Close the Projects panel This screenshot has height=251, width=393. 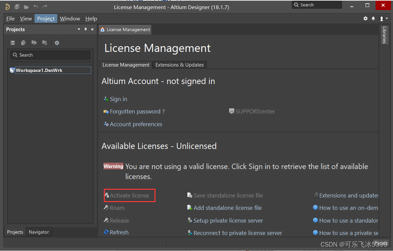(x=92, y=29)
